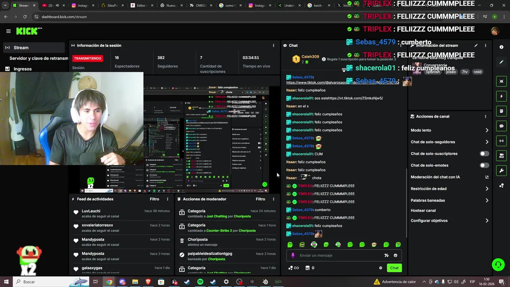
Task: Open the emoji picker in message box
Action: [395, 256]
